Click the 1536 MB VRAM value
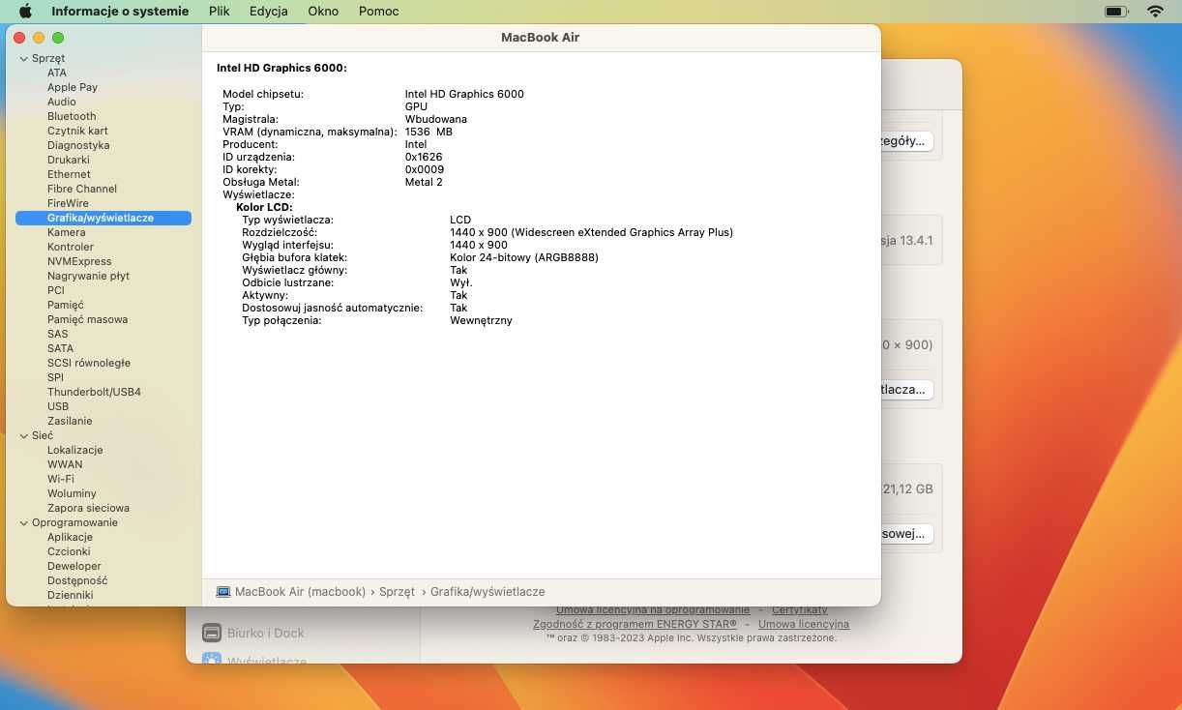The width and height of the screenshot is (1182, 710). click(428, 132)
